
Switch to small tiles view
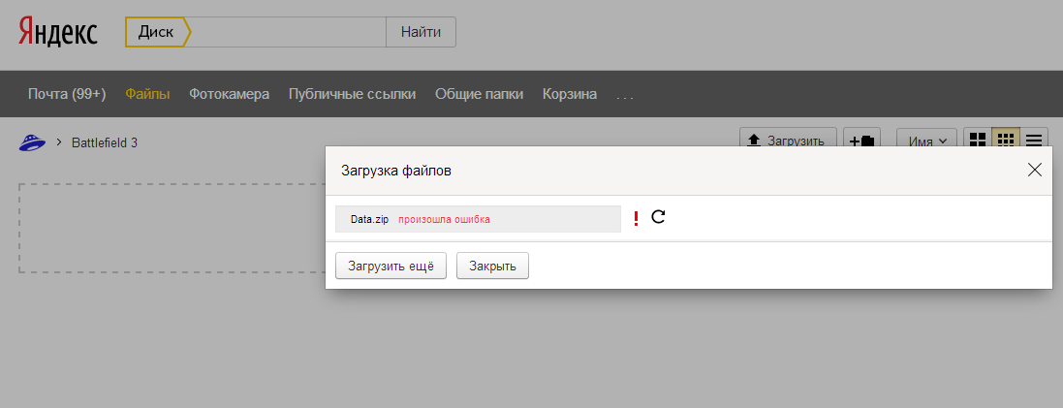tap(1006, 141)
